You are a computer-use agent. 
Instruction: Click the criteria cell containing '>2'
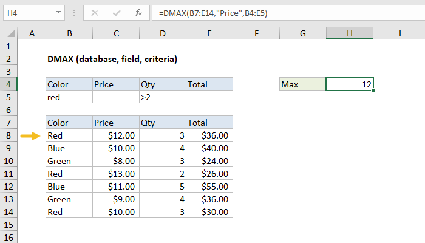click(x=163, y=97)
